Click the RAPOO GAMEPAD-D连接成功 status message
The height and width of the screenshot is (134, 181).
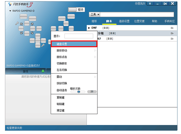click(23, 66)
